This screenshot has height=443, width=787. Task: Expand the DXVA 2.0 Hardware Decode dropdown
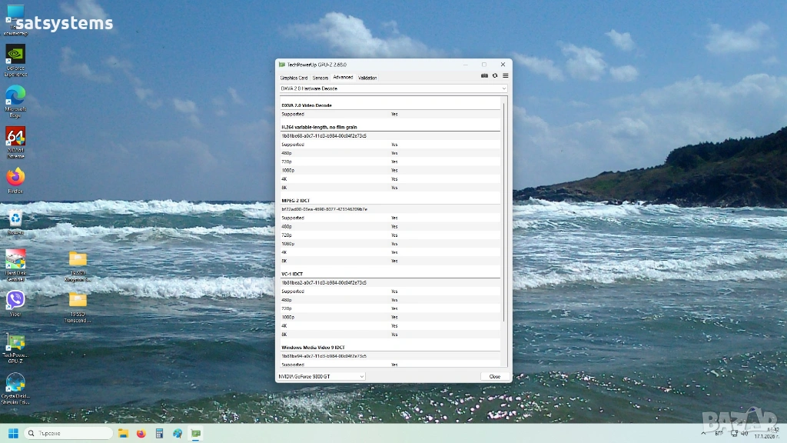[393, 88]
